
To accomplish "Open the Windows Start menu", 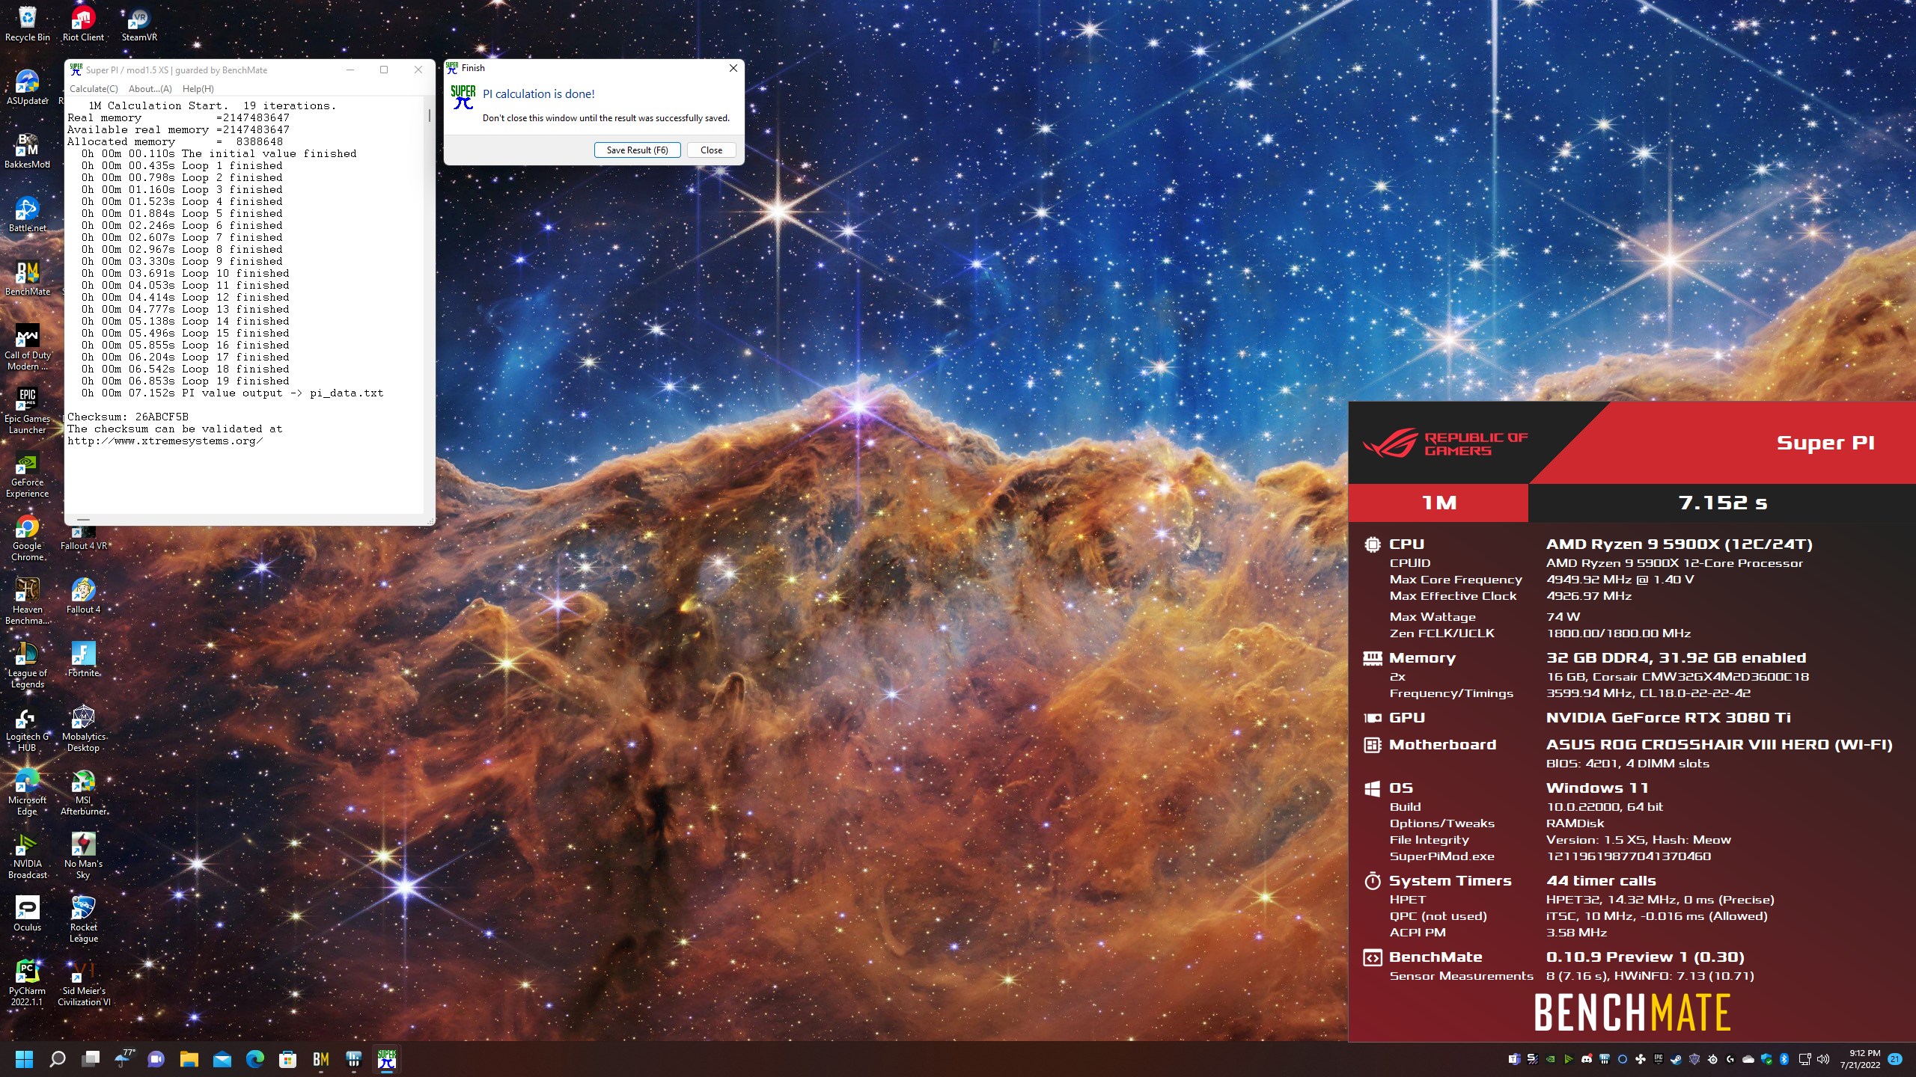I will (x=25, y=1059).
